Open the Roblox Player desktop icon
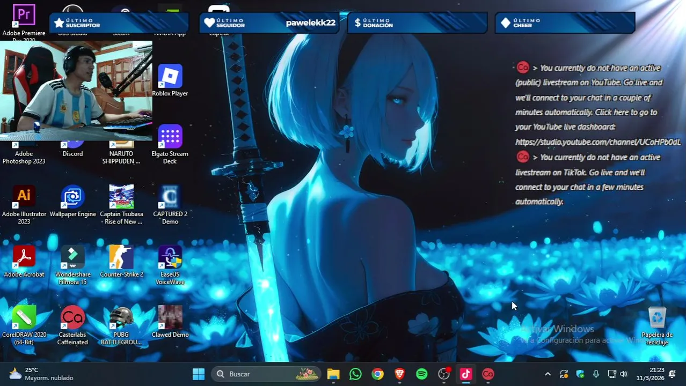This screenshot has height=386, width=686. coord(170,81)
